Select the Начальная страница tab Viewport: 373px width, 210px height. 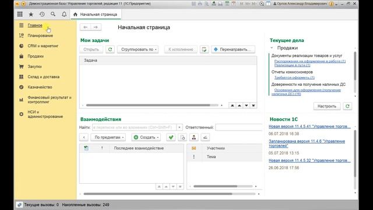pos(96,15)
